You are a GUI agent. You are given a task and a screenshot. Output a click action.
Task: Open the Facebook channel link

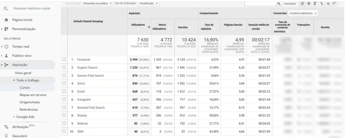click(84, 60)
